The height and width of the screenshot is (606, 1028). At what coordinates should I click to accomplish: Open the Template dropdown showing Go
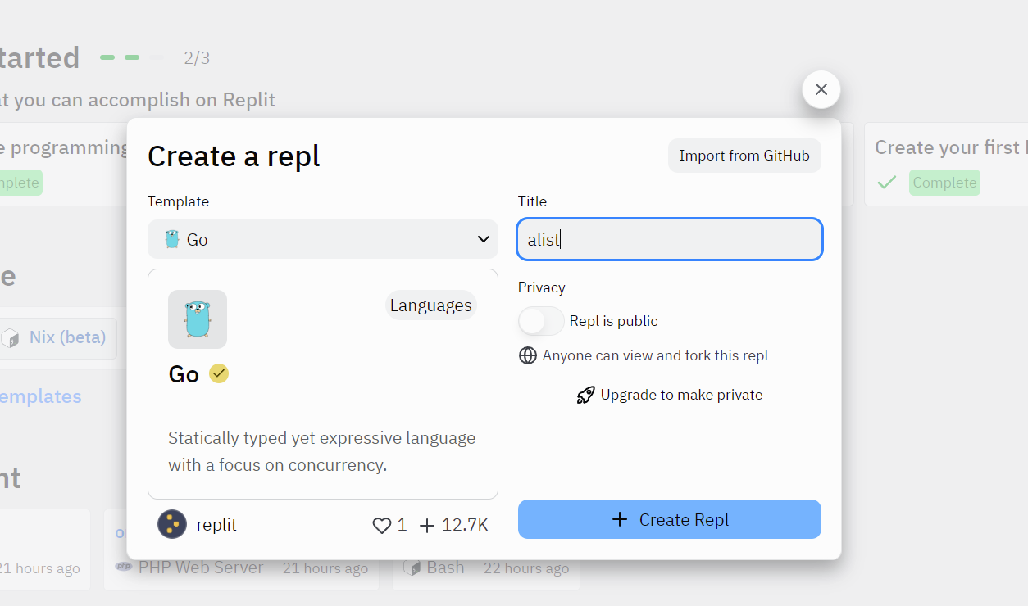pos(323,239)
